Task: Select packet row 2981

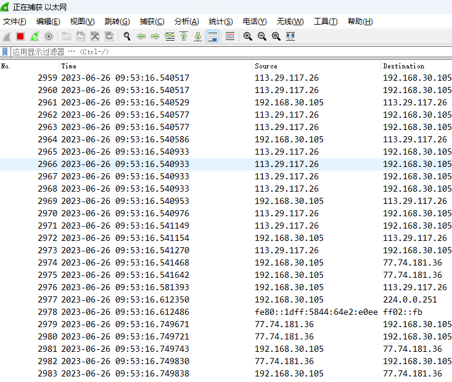Action: tap(226, 349)
